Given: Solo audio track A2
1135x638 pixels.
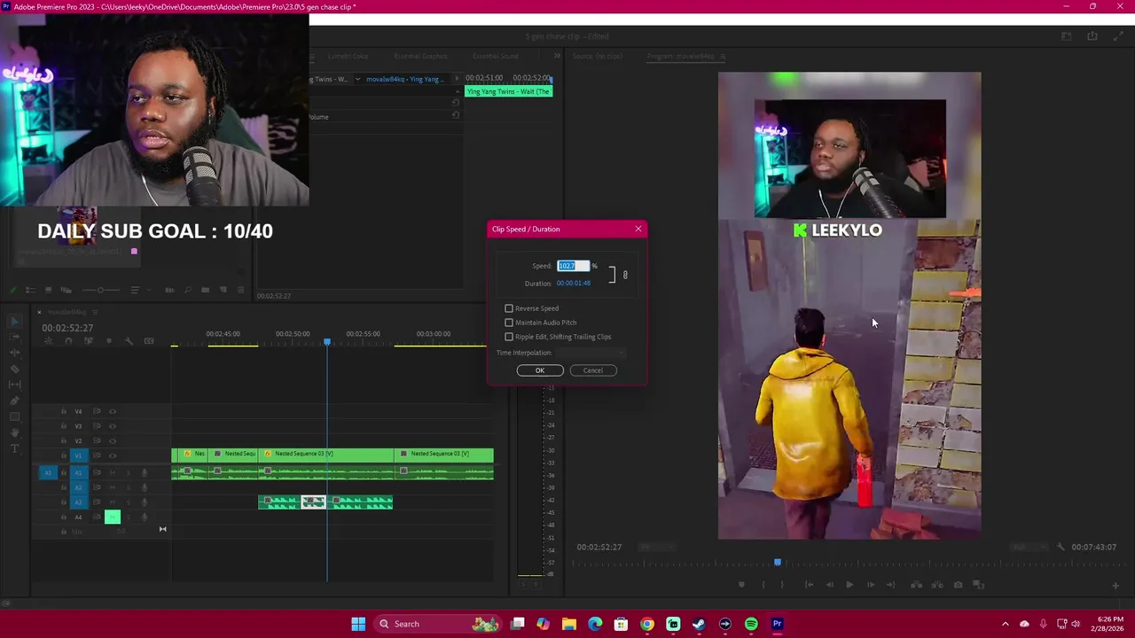Looking at the screenshot, I should (129, 487).
